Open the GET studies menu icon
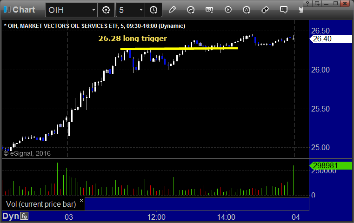 (209, 10)
